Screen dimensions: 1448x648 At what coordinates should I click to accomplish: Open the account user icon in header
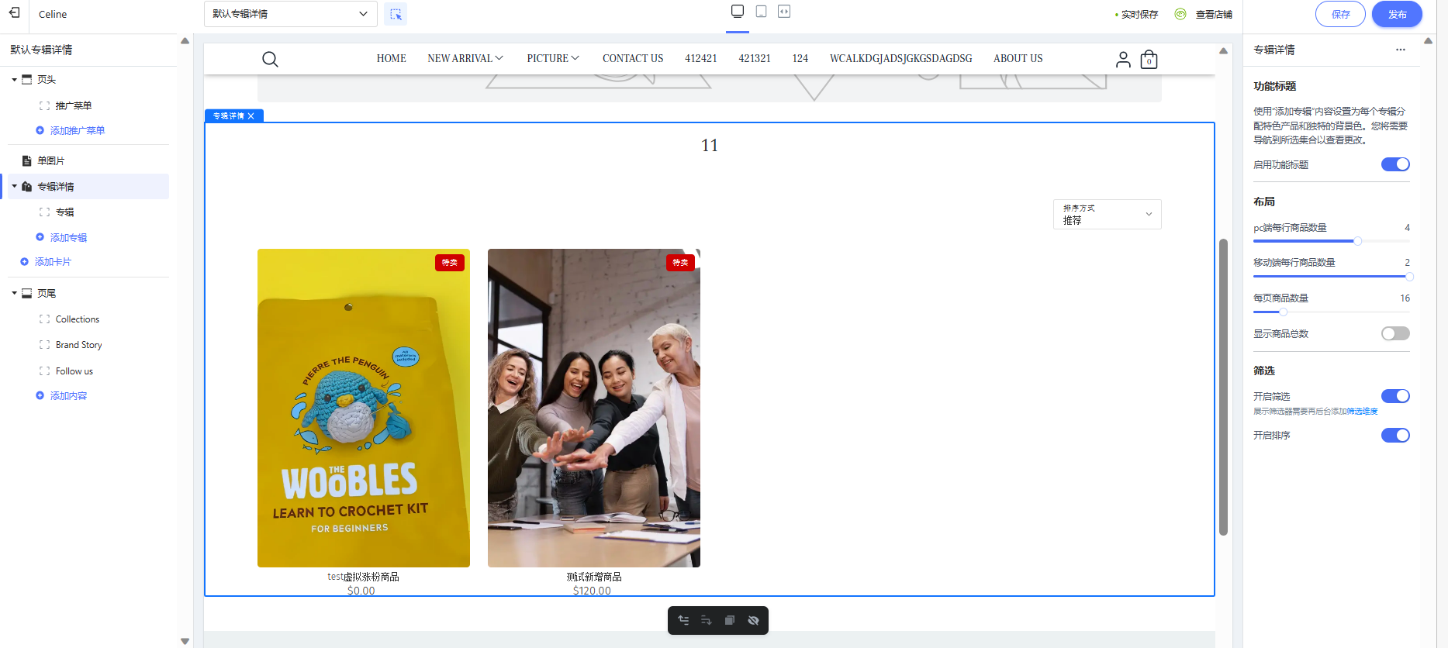coord(1123,59)
